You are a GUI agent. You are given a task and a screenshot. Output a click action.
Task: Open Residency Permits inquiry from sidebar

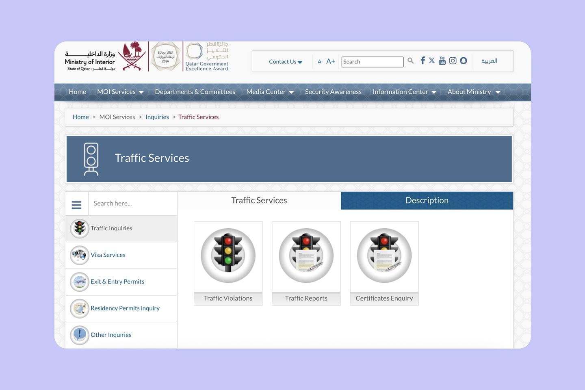125,308
